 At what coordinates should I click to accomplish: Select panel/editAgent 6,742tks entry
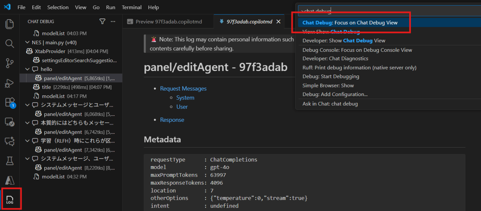(x=71, y=132)
